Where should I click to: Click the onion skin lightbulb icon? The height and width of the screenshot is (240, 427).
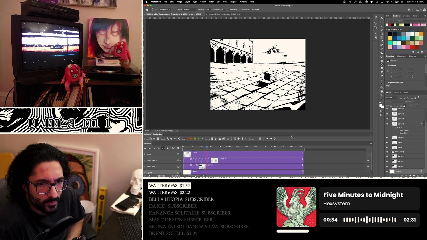coord(275,139)
